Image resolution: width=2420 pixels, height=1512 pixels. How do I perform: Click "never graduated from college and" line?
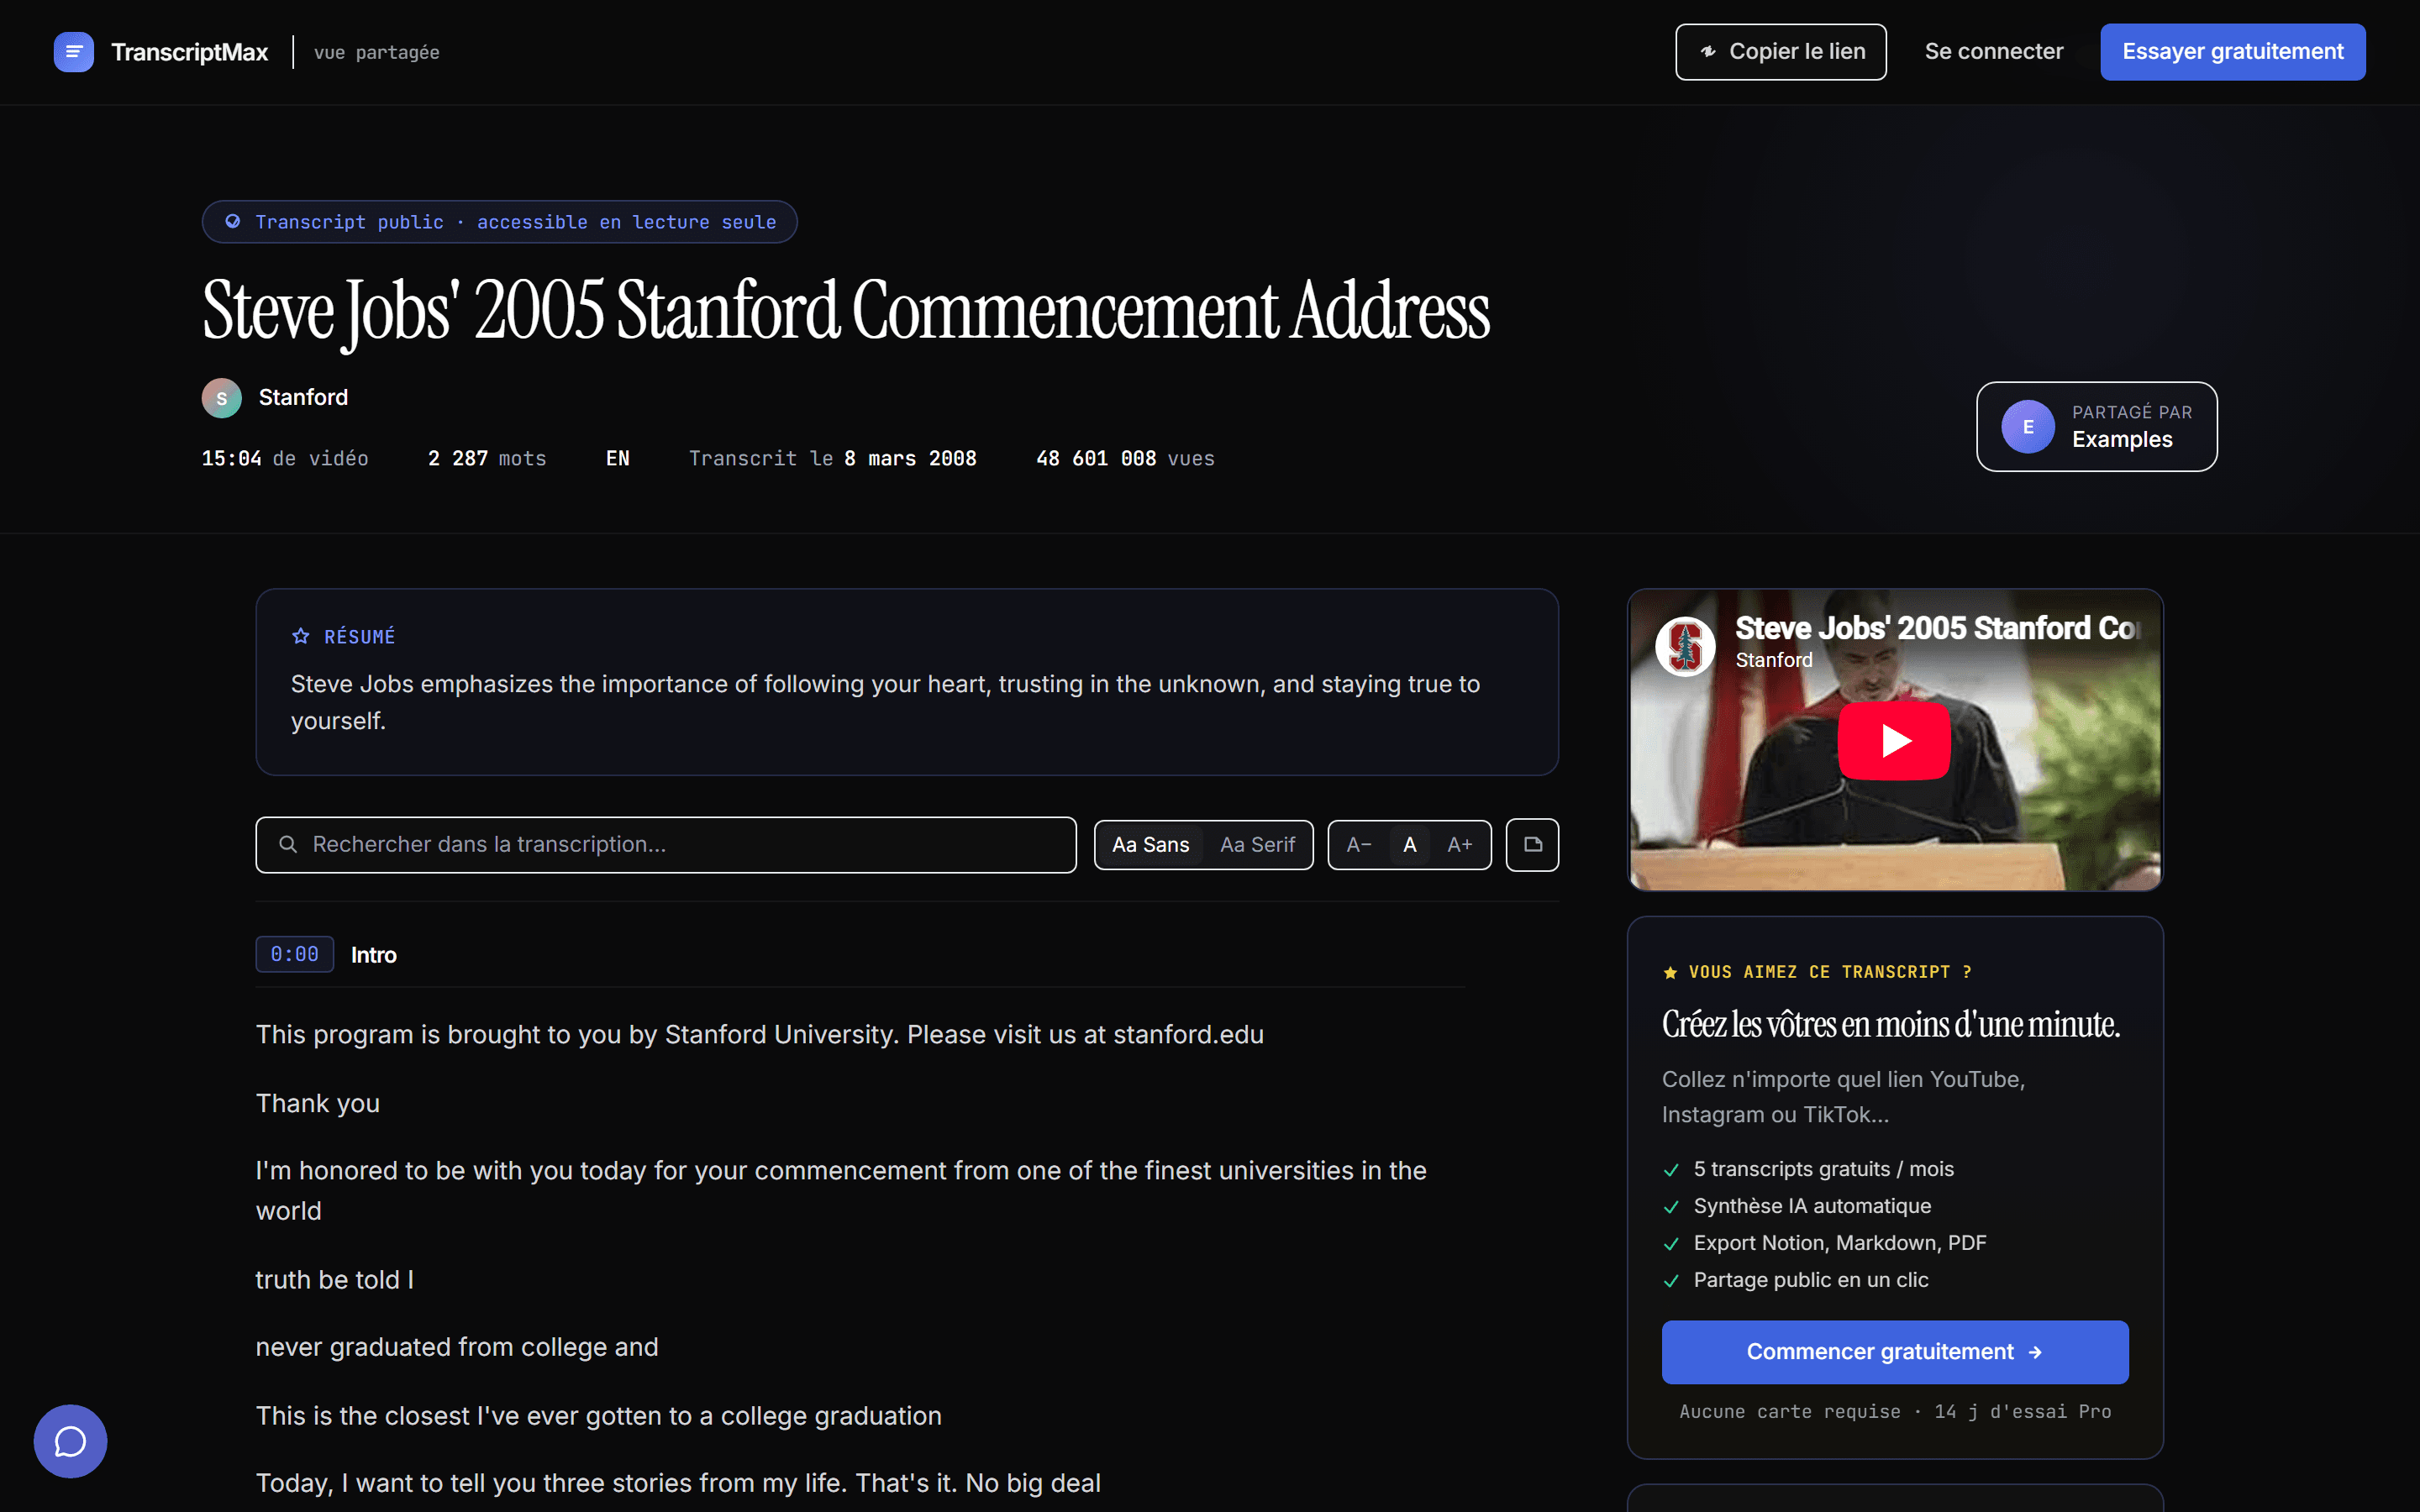[x=457, y=1347]
